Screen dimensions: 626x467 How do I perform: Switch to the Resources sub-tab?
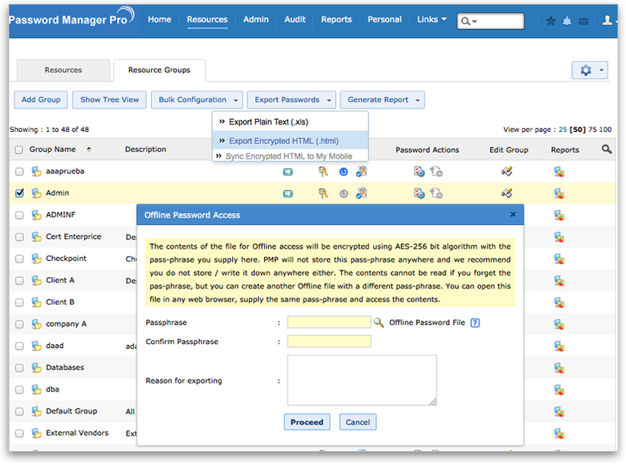pos(63,70)
